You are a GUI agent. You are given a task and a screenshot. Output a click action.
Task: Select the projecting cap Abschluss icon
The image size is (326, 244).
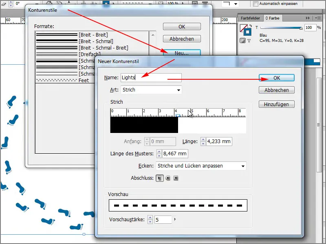[176, 178]
